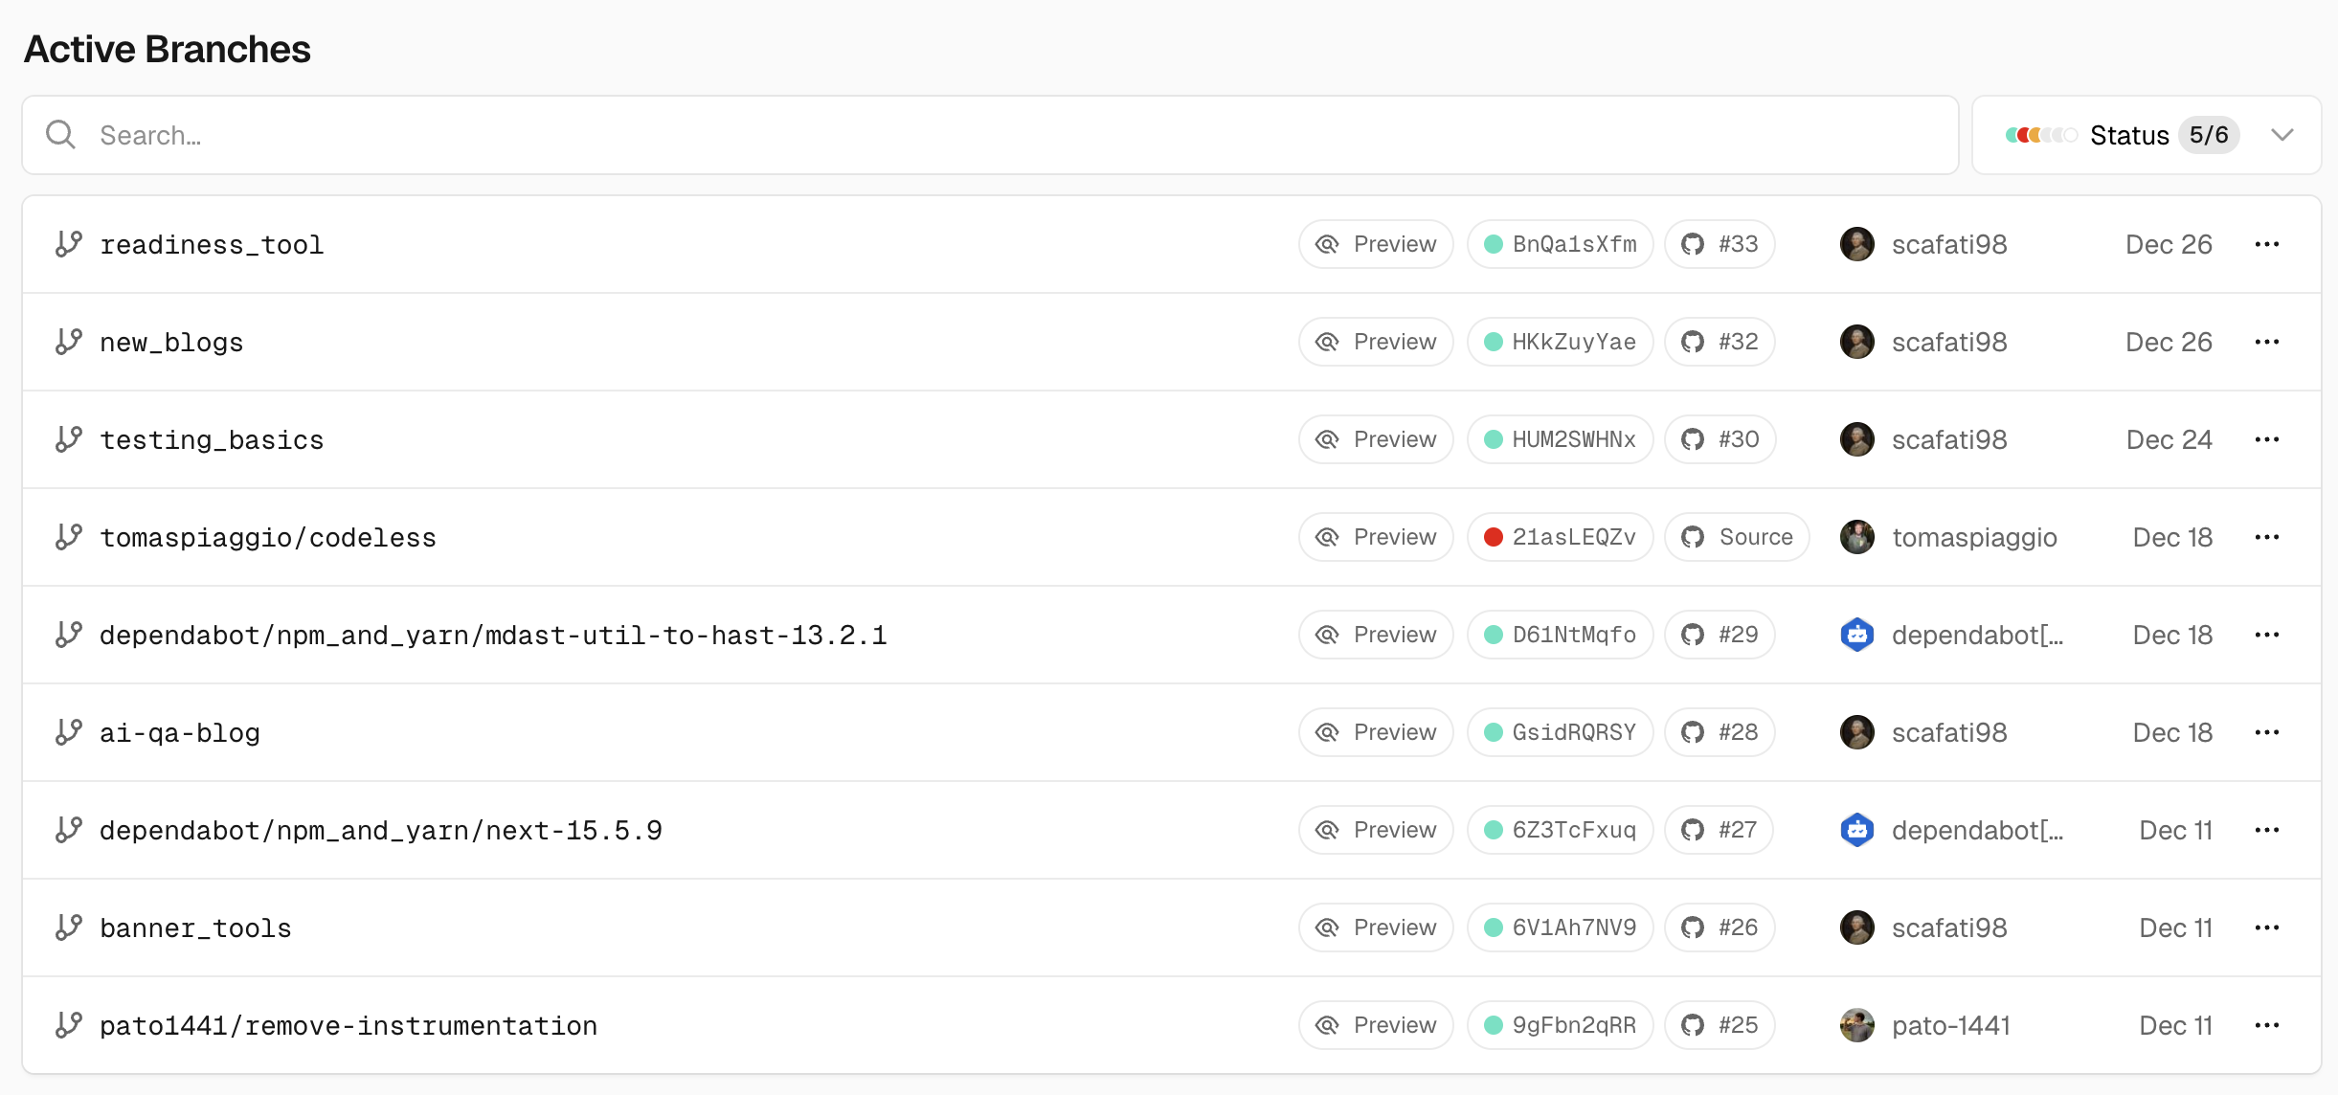This screenshot has height=1095, width=2338.
Task: Click the green status dot on HUM2SWHNx deployment
Action: tap(1493, 439)
